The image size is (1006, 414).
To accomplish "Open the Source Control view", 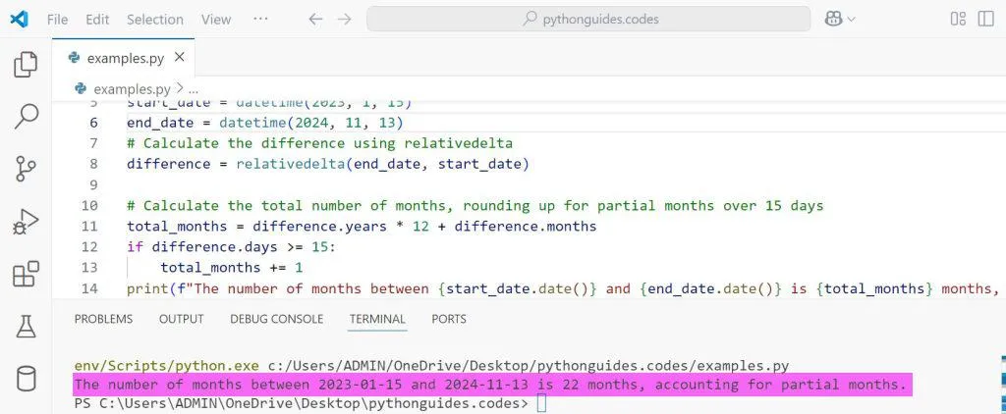I will point(26,168).
